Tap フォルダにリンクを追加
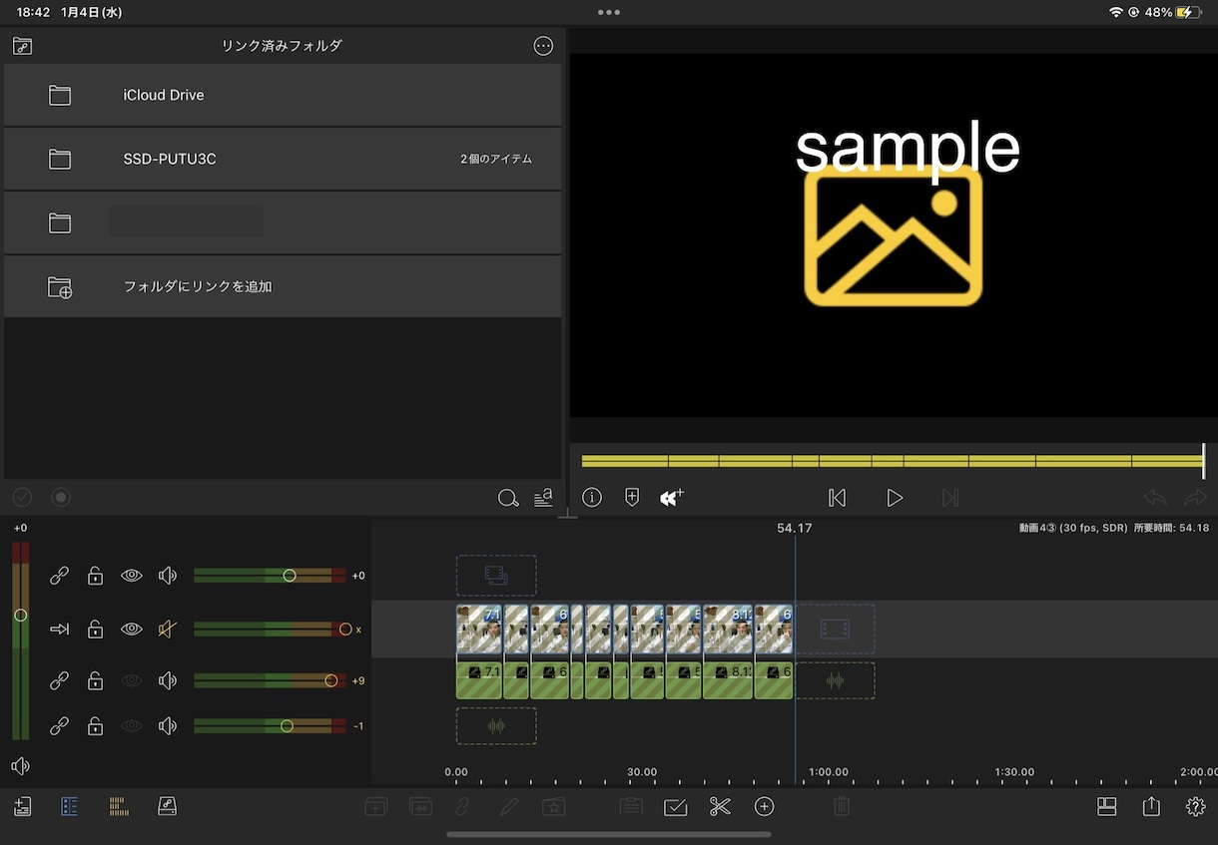 click(x=283, y=286)
